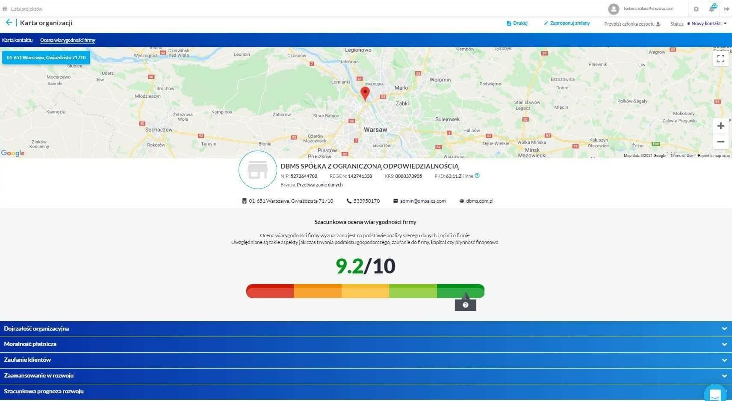Viewport: 732px width, 401px height.
Task: Open the map Terms of Use link
Action: (682, 156)
